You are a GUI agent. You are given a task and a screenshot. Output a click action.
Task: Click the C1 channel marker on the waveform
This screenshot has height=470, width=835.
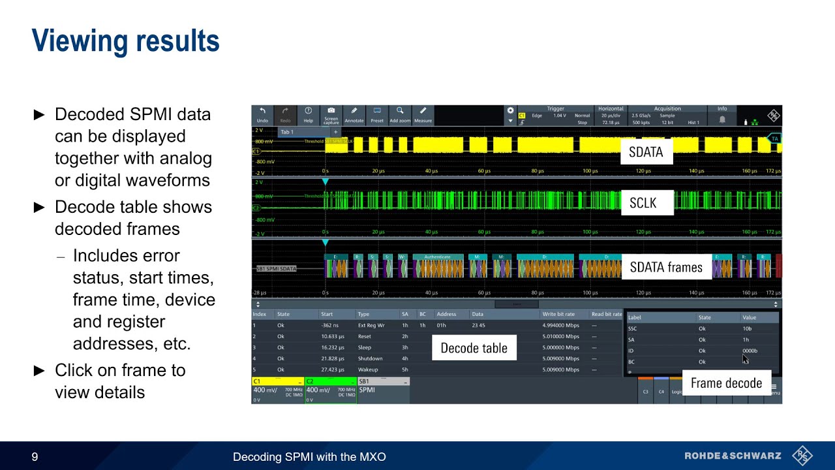pos(256,151)
